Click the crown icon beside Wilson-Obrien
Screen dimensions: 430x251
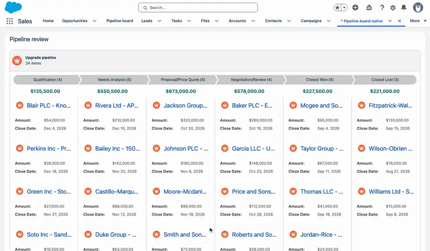[361, 148]
